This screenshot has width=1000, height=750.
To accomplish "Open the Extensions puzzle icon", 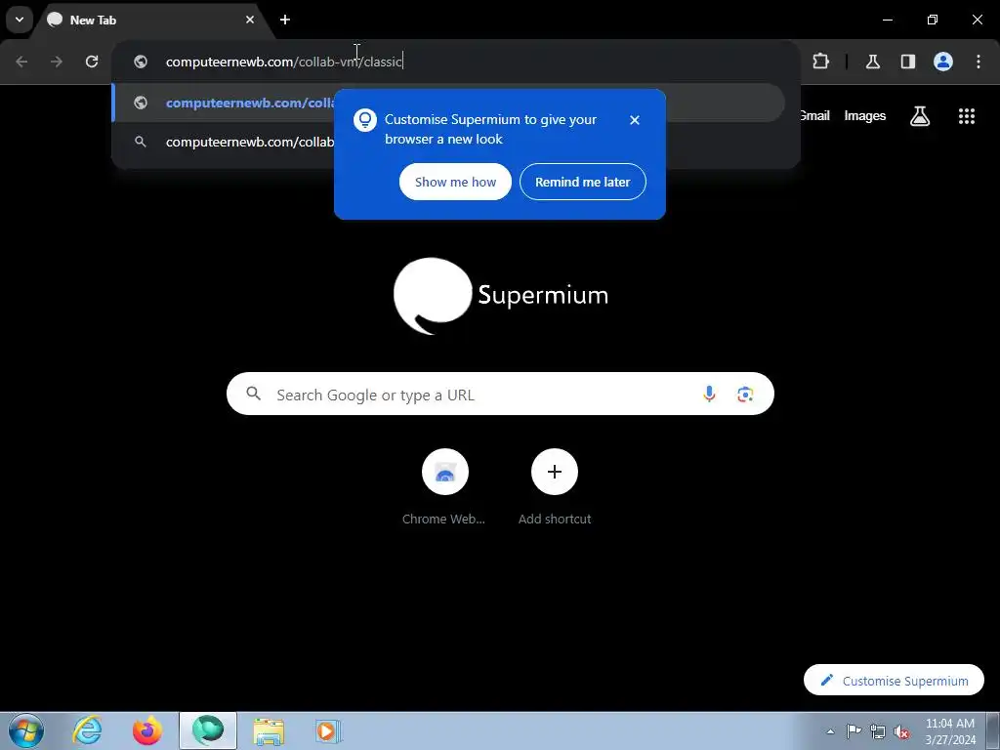I will click(x=820, y=62).
